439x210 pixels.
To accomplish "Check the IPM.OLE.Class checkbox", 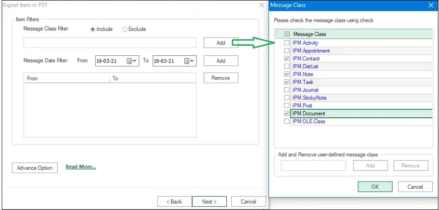I will (x=287, y=121).
